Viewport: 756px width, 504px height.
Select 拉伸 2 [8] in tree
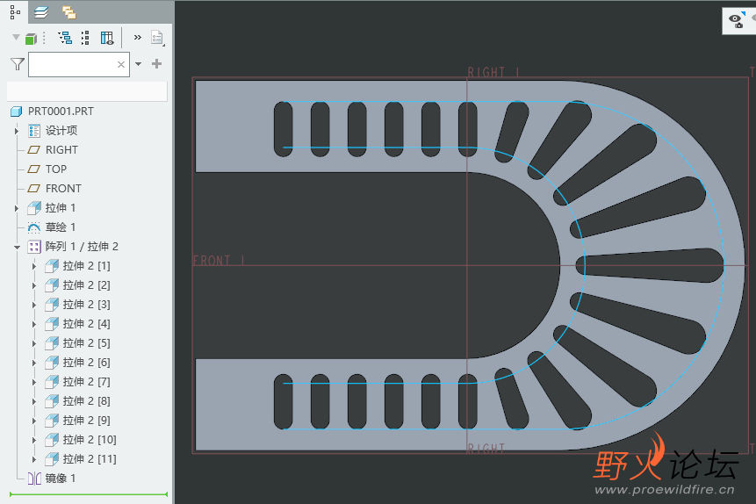(x=86, y=400)
